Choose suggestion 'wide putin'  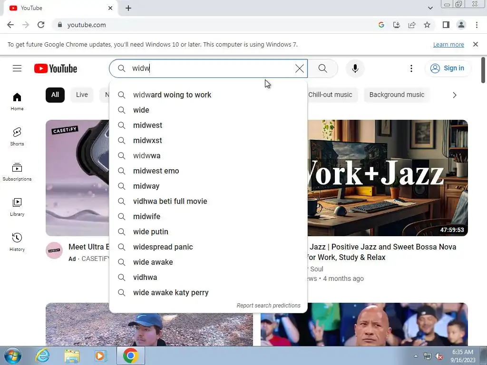(x=208, y=231)
